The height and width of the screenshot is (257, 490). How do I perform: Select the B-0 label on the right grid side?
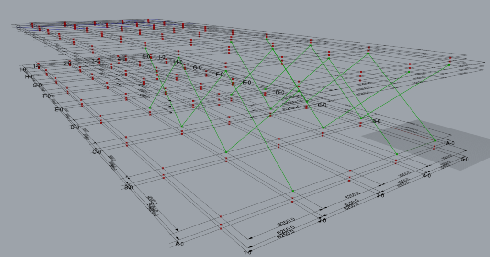pyautogui.click(x=377, y=122)
